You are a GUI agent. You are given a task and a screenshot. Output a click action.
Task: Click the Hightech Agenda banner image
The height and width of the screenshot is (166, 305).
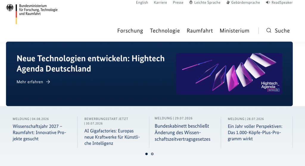pos(229,74)
